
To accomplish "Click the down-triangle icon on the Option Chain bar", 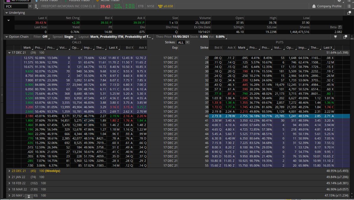I will tap(335, 37).
